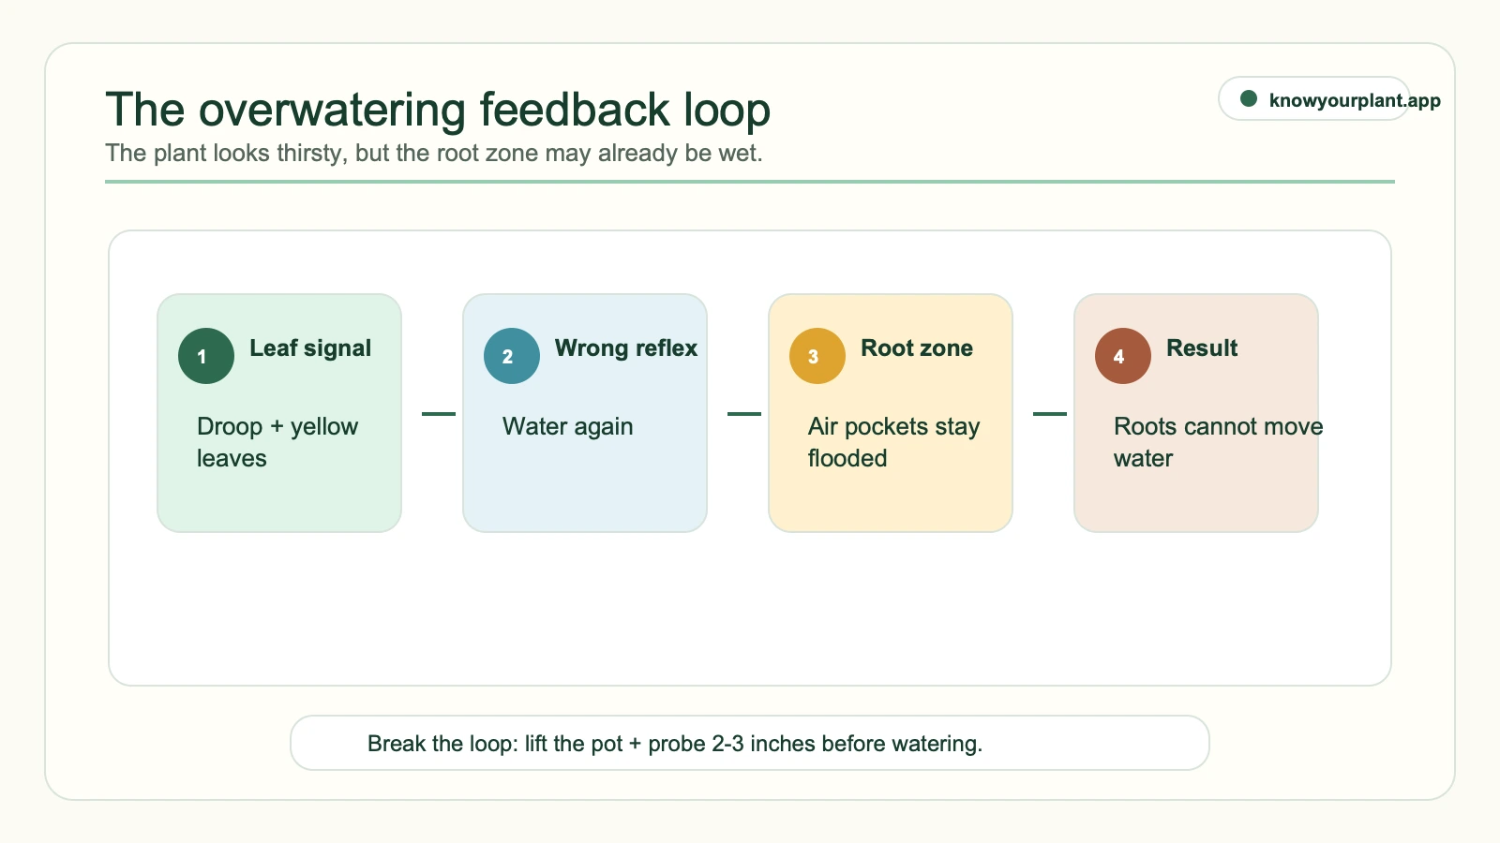
Task: Click the connector dash between steps 3 and 4
Action: pyautogui.click(x=1050, y=413)
